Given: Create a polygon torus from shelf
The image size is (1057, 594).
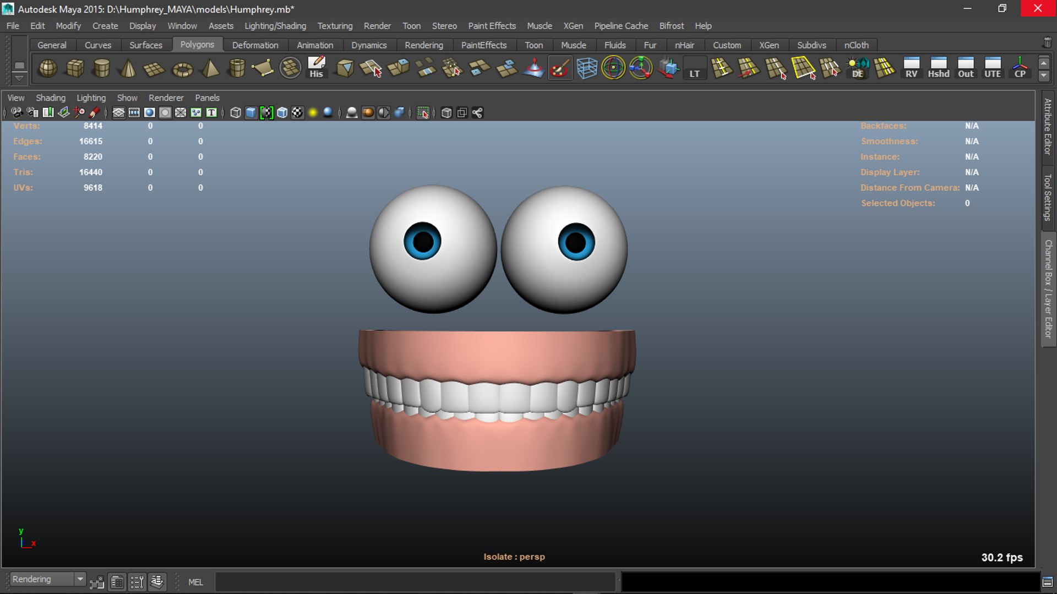Looking at the screenshot, I should 182,68.
